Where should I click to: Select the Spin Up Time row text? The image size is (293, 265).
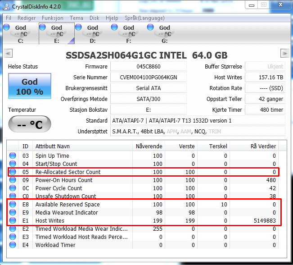click(52, 155)
